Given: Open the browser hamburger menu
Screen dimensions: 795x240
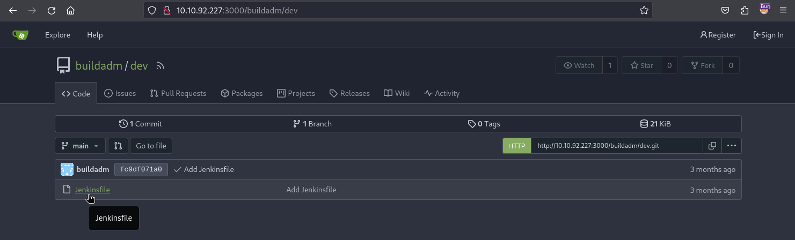Looking at the screenshot, I should [783, 10].
